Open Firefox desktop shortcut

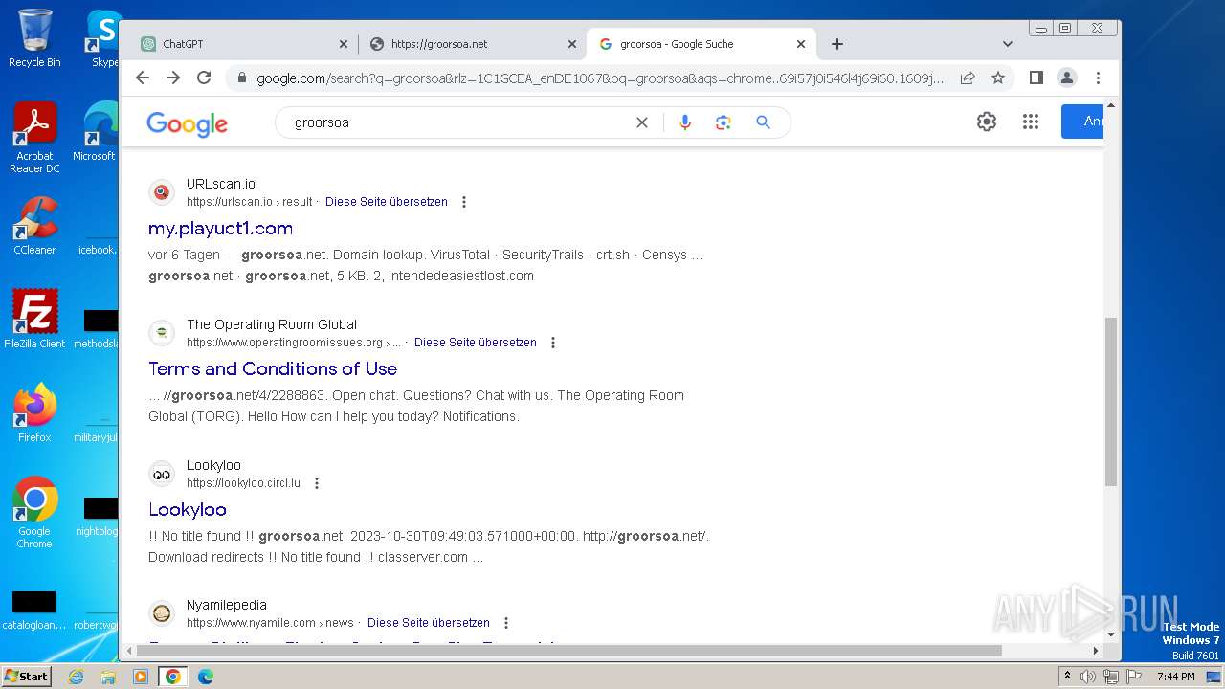[34, 413]
